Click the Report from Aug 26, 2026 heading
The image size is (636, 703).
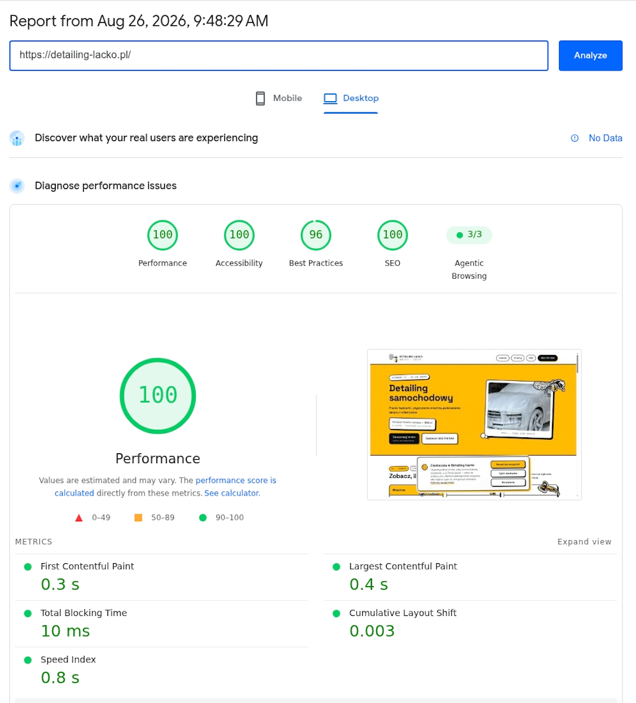pyautogui.click(x=139, y=21)
